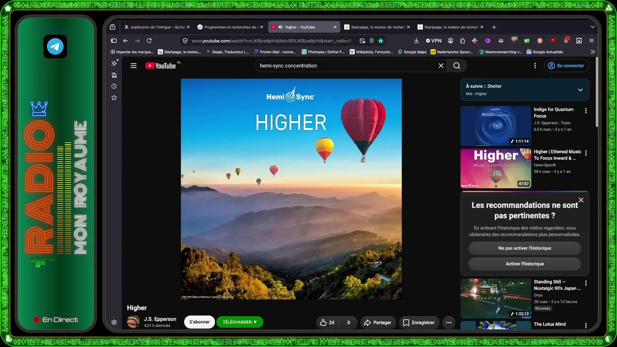Open the Telegram icon in the radio panel
617x347 pixels.
tap(55, 47)
